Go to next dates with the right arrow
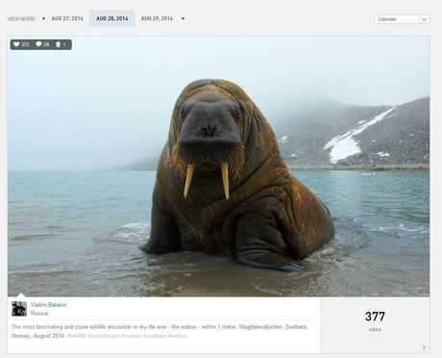This screenshot has width=442, height=358. (184, 18)
